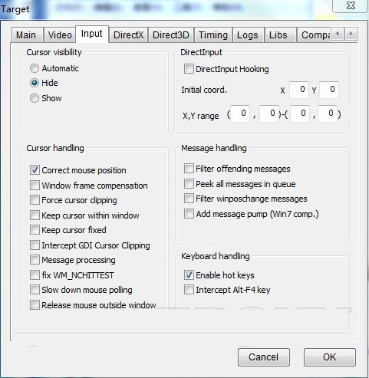Dismiss the dialog with Cancel
369x378 pixels.
tap(264, 357)
